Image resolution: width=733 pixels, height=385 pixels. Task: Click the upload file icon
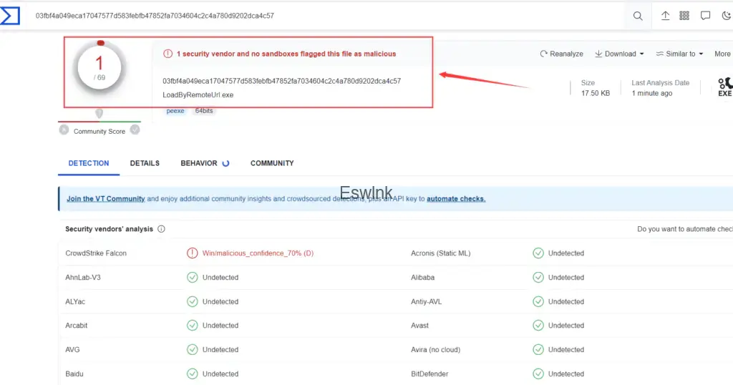coord(665,16)
